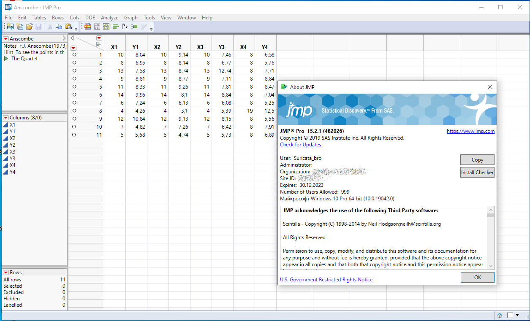Viewport: 530px width, 321px height.
Task: Open the DOE menu
Action: tap(90, 18)
